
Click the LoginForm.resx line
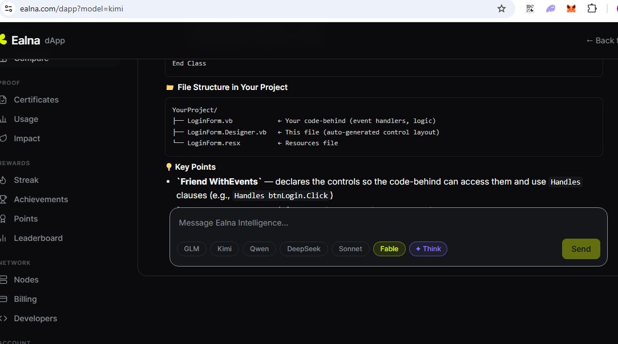coord(256,144)
